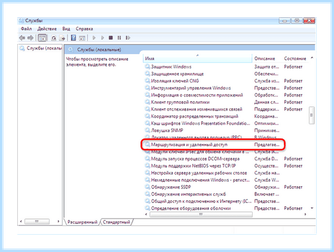Minimize the Службы window
Image resolution: width=334 pixels, height=252 pixels.
285,21
